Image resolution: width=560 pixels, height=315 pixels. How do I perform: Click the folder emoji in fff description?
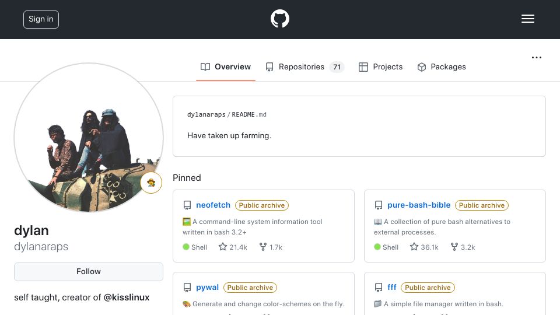378,304
